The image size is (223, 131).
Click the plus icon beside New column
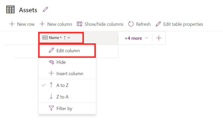coord(42,24)
